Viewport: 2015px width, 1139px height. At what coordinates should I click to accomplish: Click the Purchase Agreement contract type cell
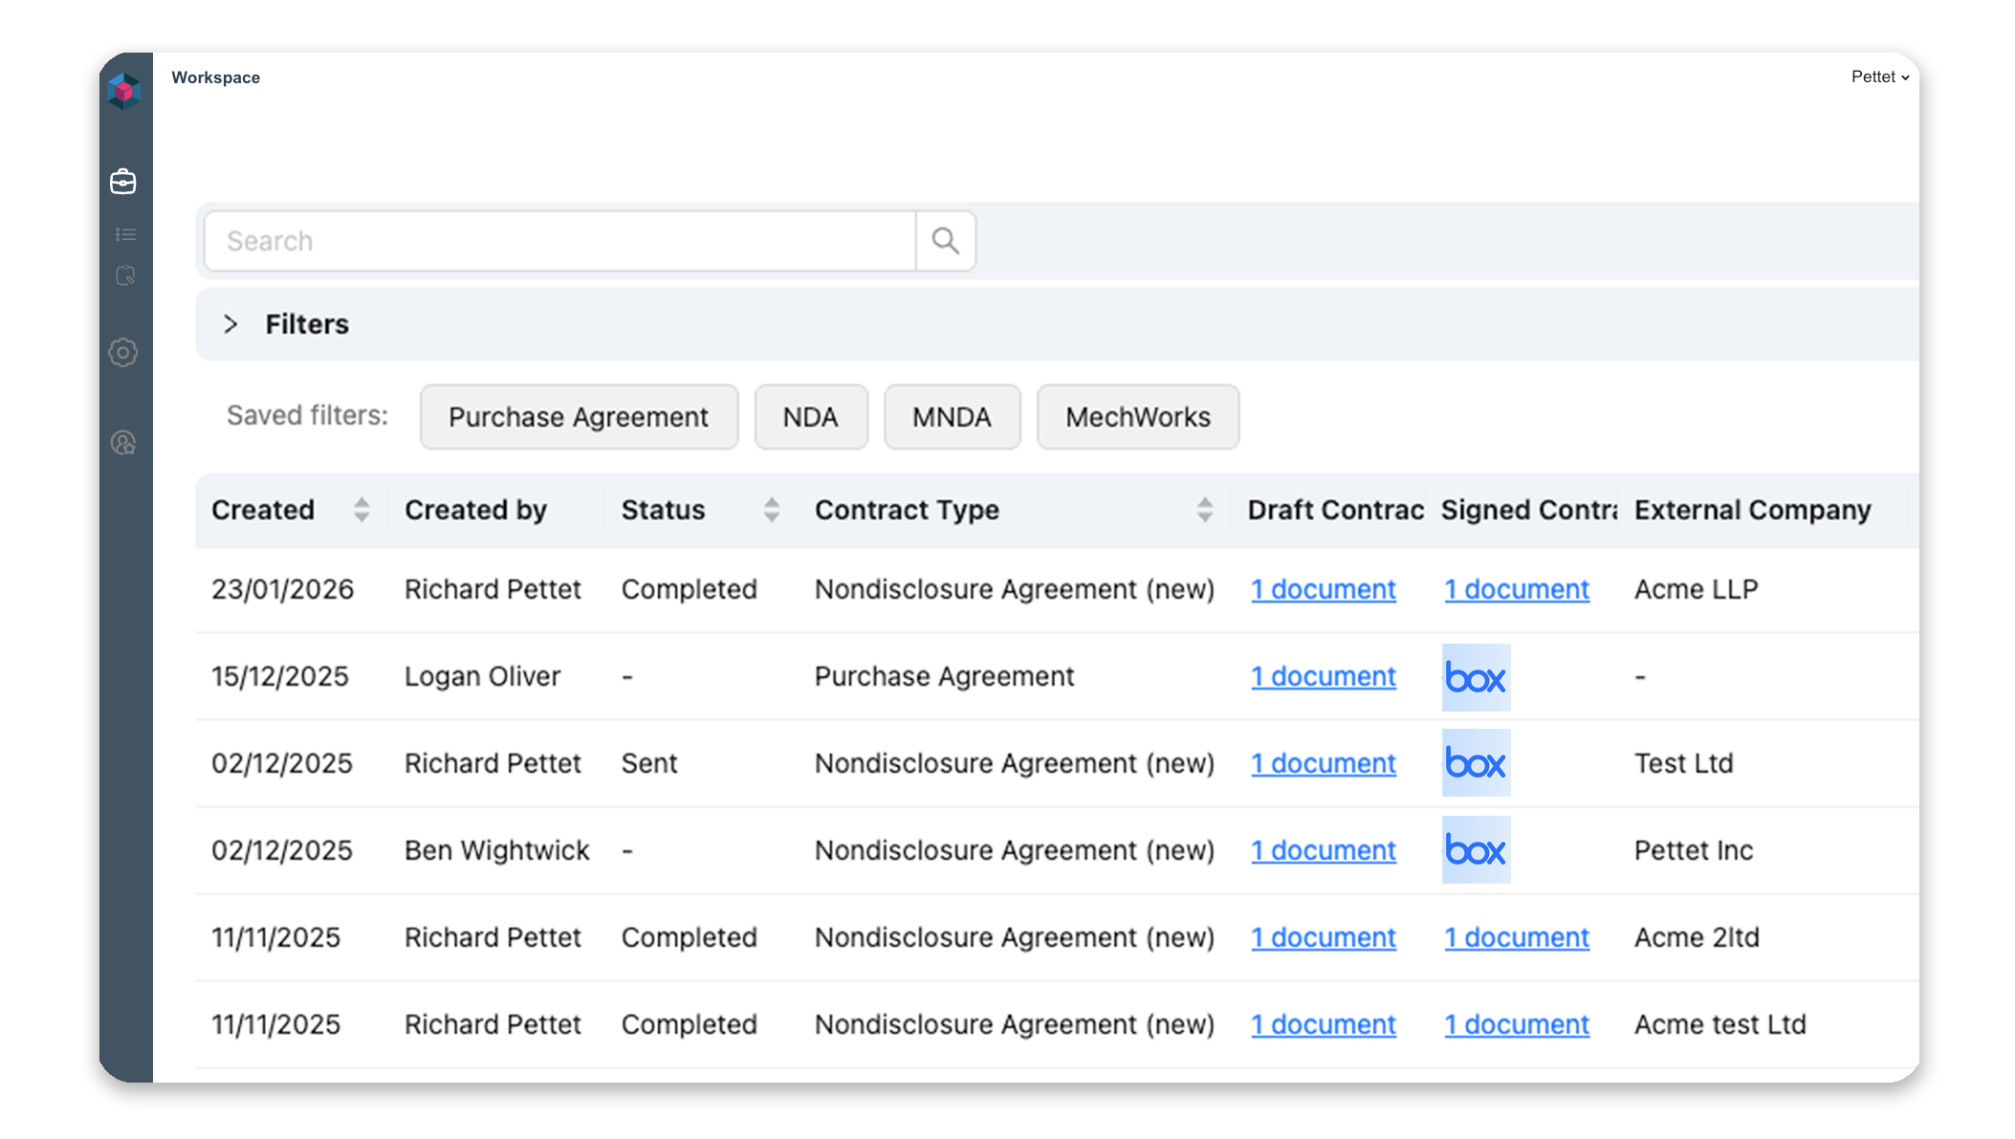[944, 676]
